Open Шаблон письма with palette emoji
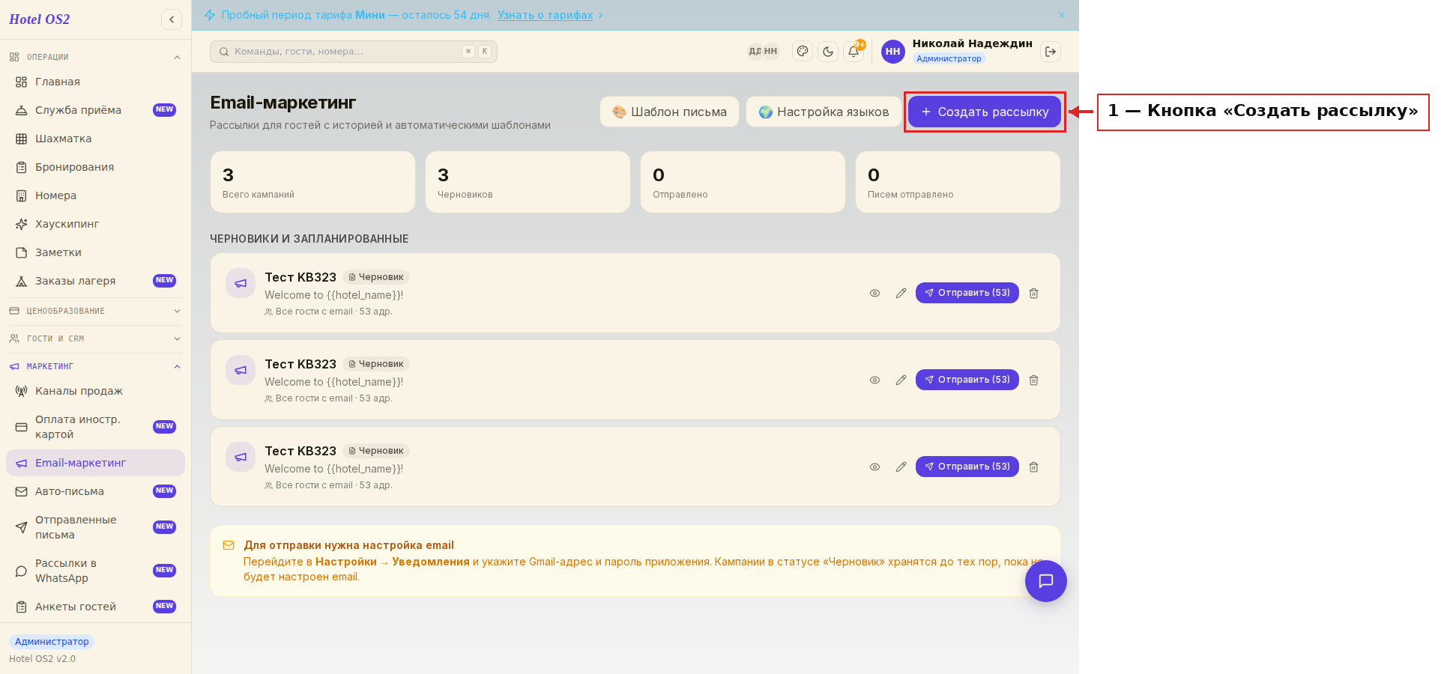Screen dimensions: 1447x674 click(x=669, y=112)
